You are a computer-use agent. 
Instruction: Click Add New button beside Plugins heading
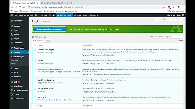click(x=46, y=21)
